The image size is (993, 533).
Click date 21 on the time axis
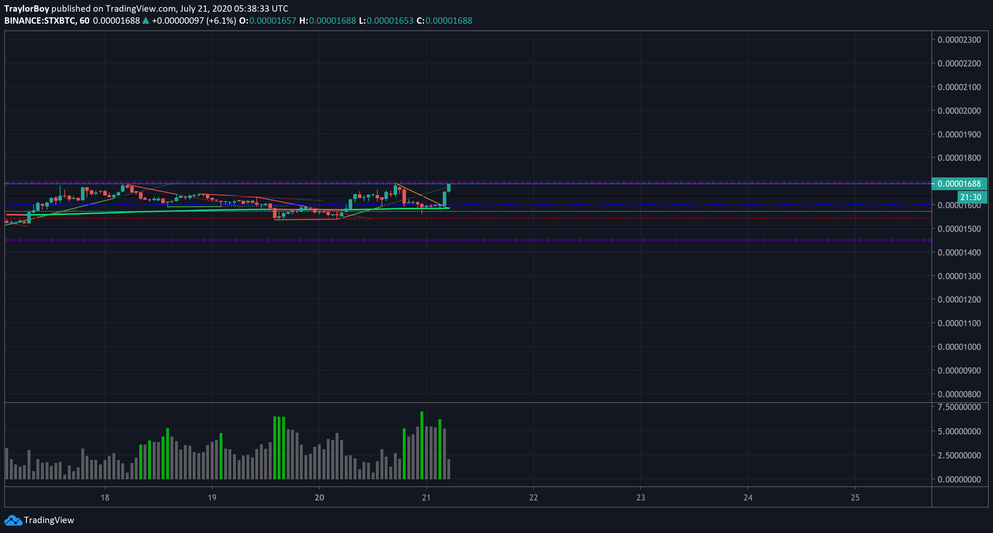pos(426,498)
